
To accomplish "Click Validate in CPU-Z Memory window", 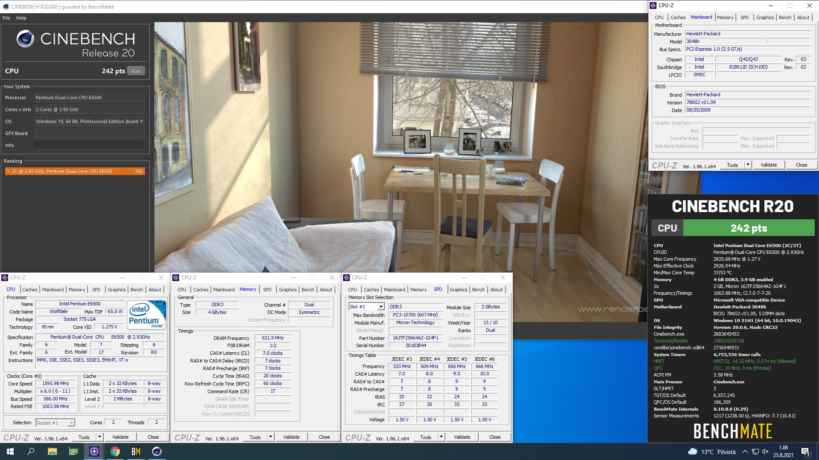I will pyautogui.click(x=291, y=437).
